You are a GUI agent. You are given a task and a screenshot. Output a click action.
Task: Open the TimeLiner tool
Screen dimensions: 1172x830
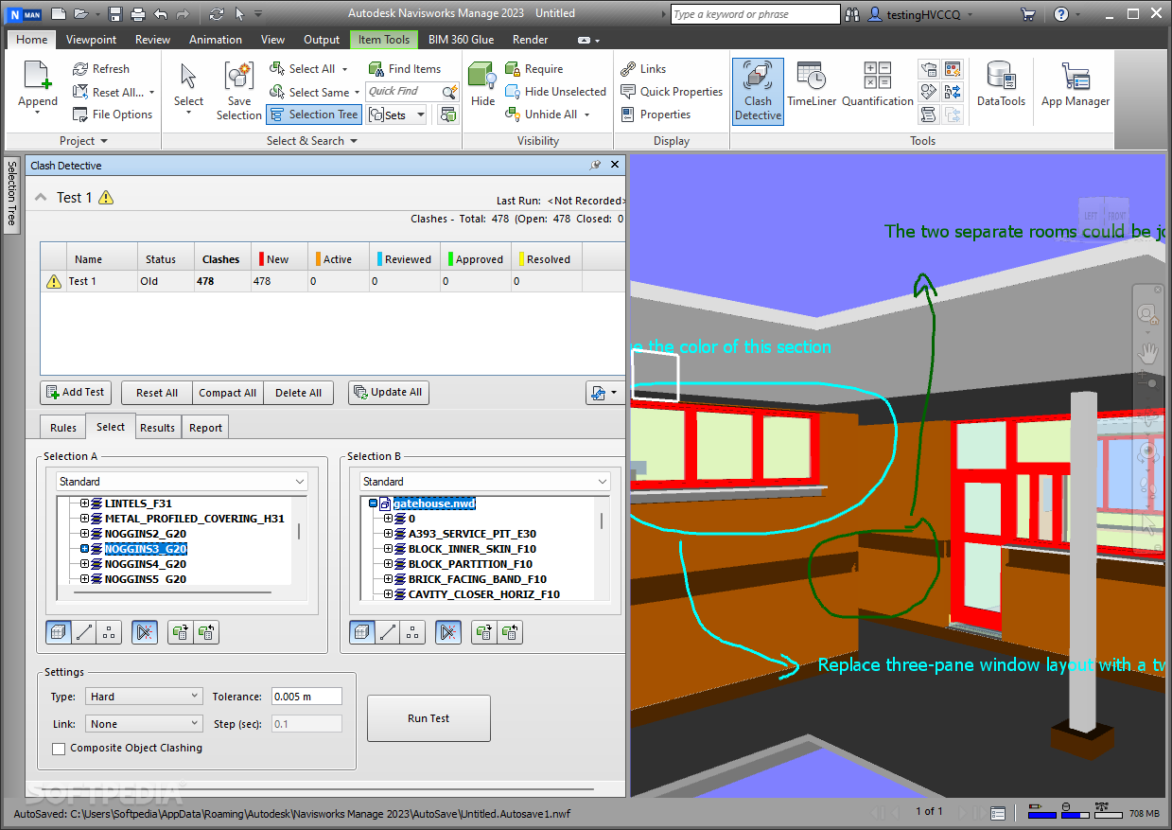pos(811,85)
